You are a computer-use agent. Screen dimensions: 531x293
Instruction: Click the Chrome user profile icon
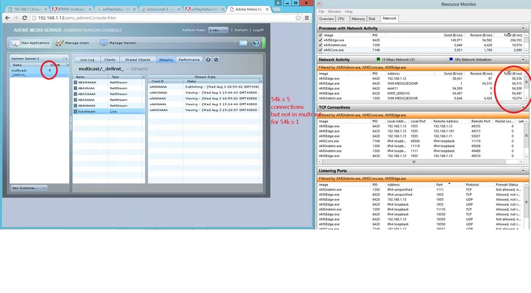[x=278, y=2]
